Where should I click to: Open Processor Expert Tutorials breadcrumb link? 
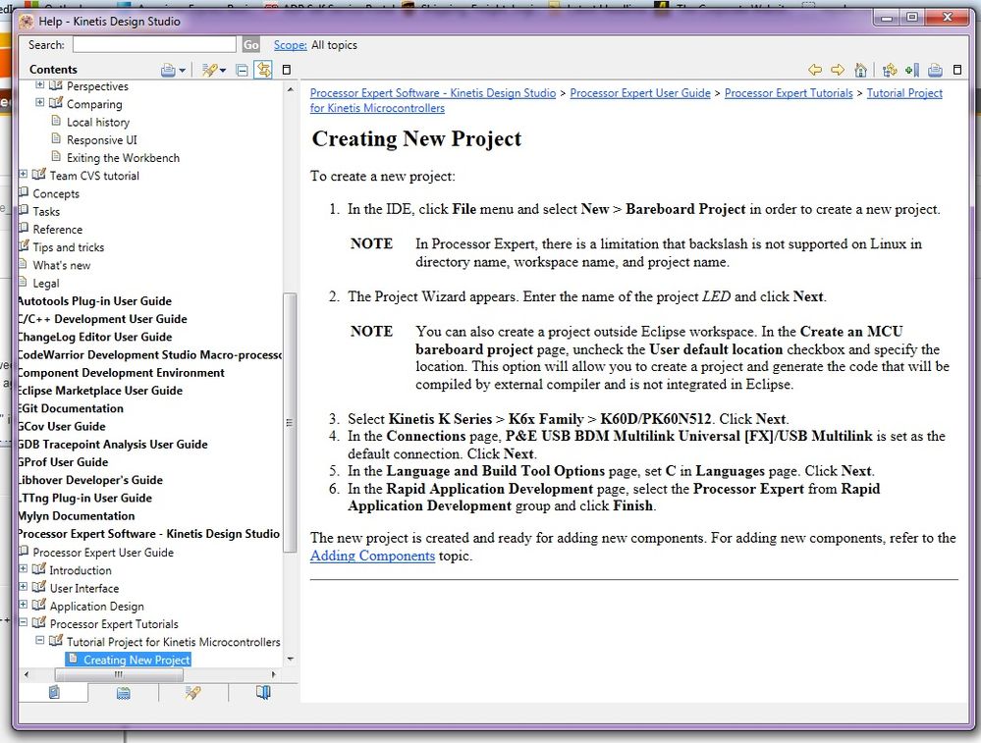pyautogui.click(x=789, y=93)
